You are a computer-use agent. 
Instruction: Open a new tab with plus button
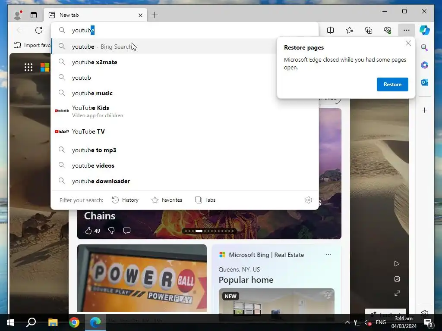point(155,15)
